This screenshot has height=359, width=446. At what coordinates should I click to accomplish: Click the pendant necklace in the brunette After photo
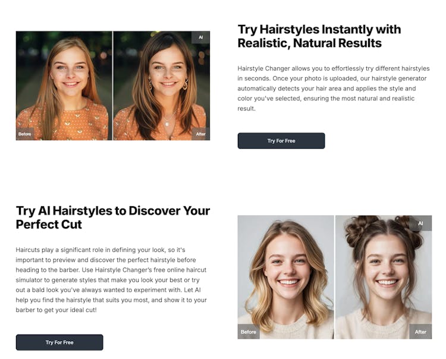click(x=167, y=124)
